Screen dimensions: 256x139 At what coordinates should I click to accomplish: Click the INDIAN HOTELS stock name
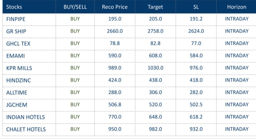[x=25, y=117]
